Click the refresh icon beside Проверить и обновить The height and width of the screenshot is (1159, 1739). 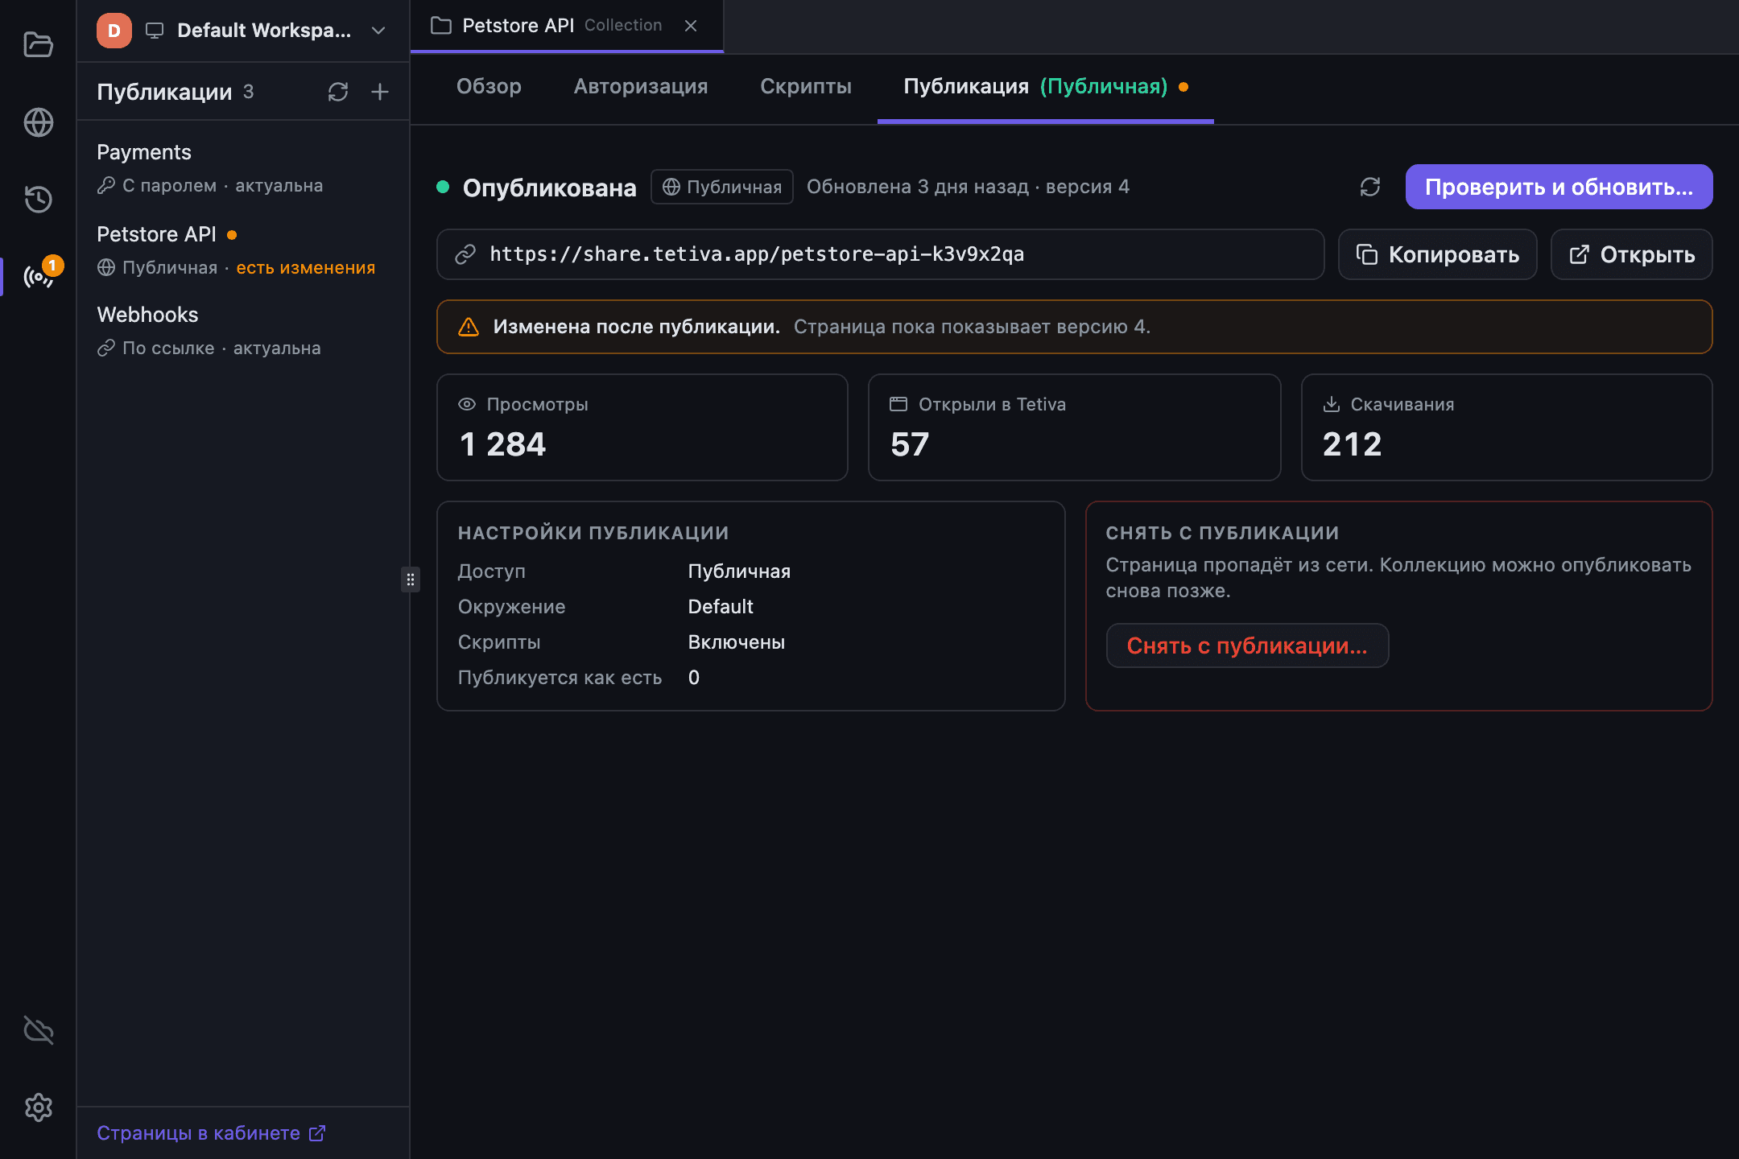coord(1370,187)
